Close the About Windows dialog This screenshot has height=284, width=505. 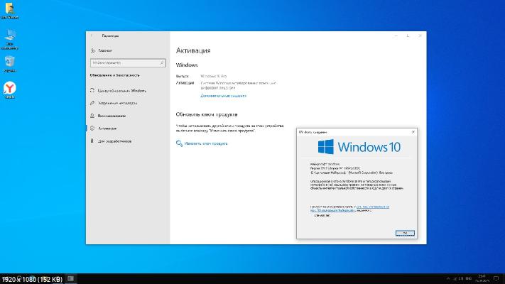413,131
